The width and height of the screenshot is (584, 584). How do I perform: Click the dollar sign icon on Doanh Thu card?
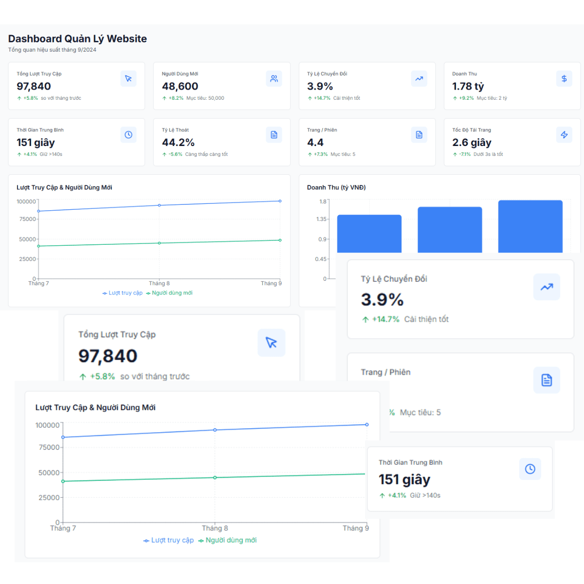pos(564,79)
